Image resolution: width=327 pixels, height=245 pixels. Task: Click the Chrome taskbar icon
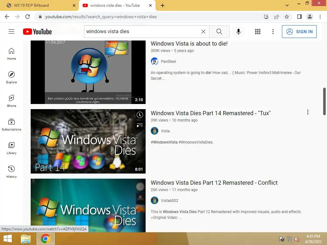pos(45,239)
